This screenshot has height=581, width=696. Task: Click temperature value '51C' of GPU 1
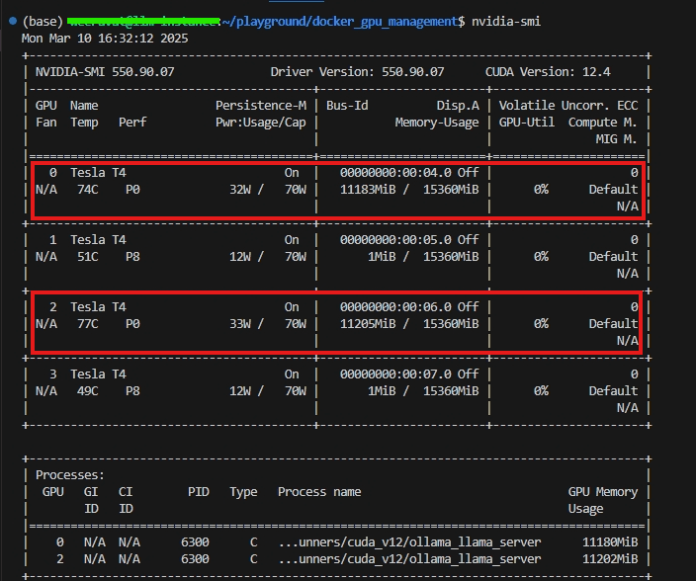tap(88, 257)
